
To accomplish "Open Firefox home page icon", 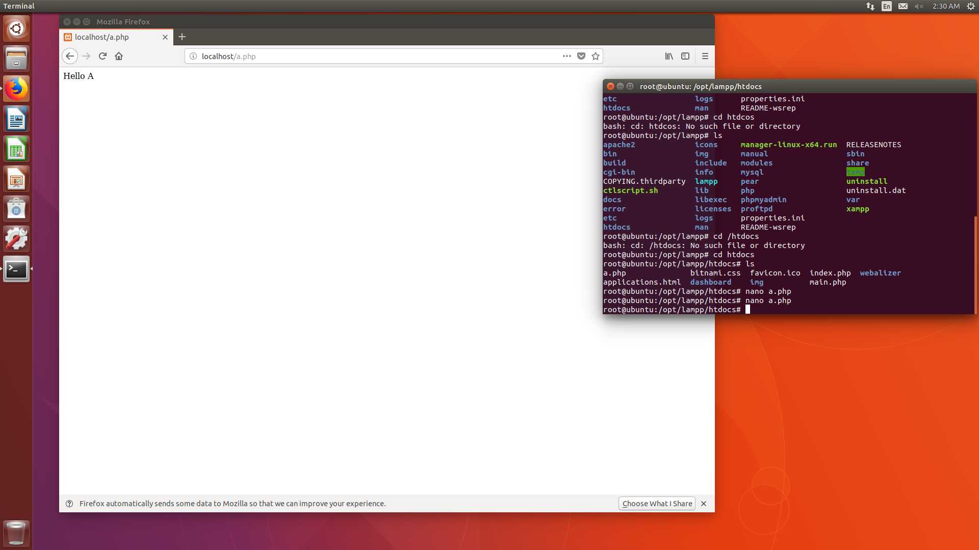I will (x=119, y=56).
